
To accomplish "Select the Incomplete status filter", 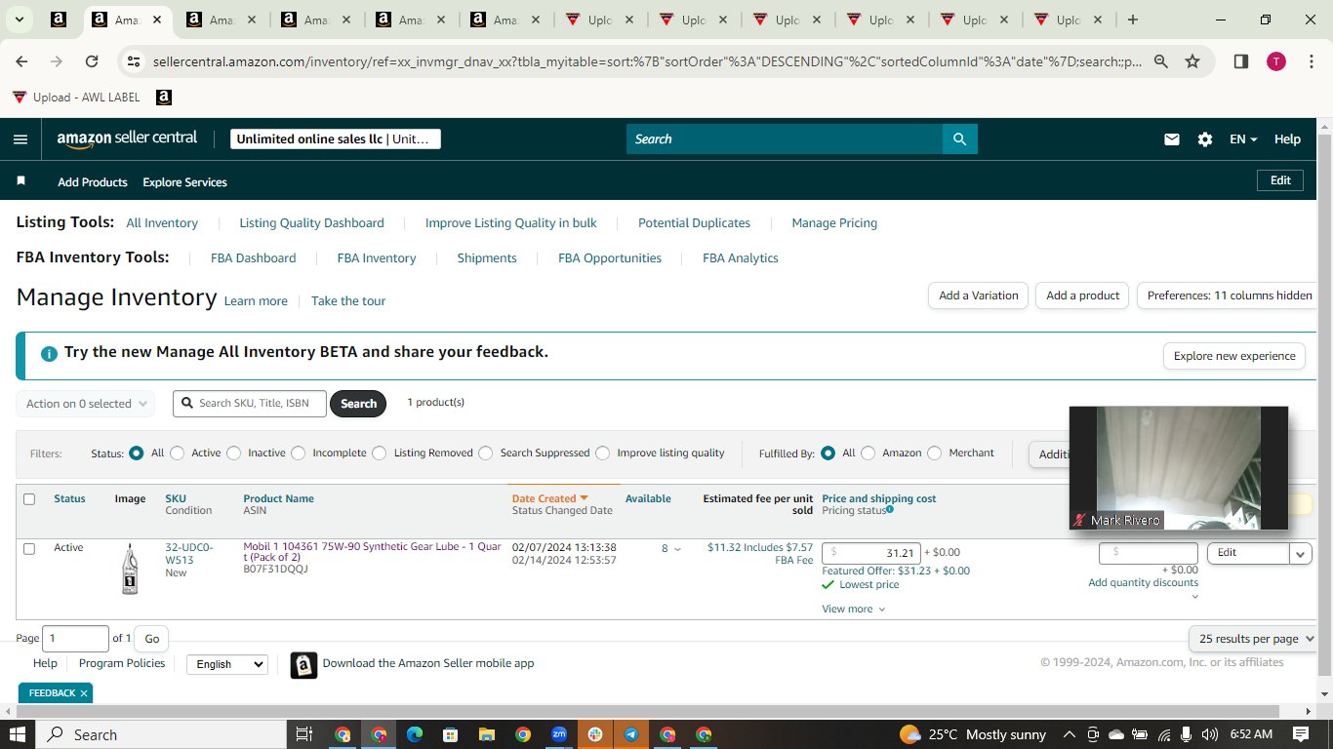I will tap(299, 453).
